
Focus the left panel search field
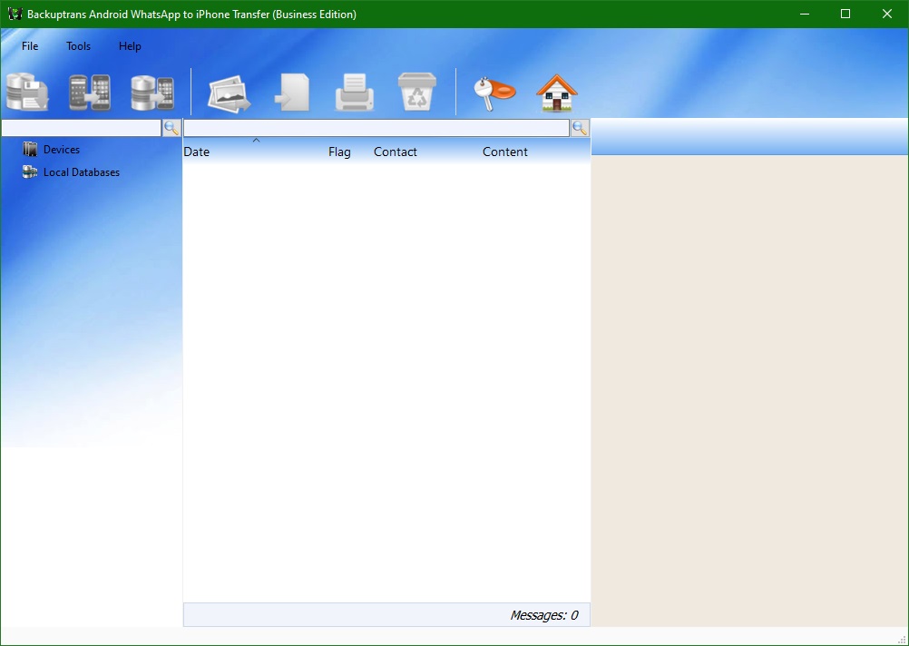coord(81,128)
